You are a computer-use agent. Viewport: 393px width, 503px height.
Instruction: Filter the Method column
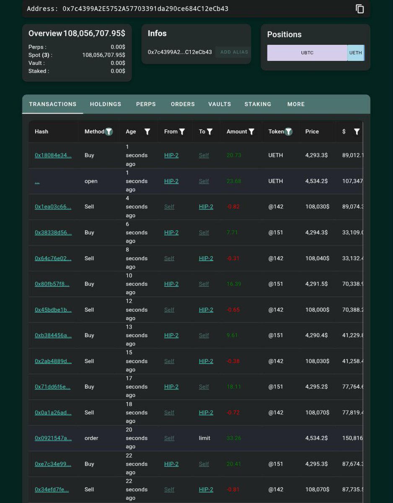[109, 132]
